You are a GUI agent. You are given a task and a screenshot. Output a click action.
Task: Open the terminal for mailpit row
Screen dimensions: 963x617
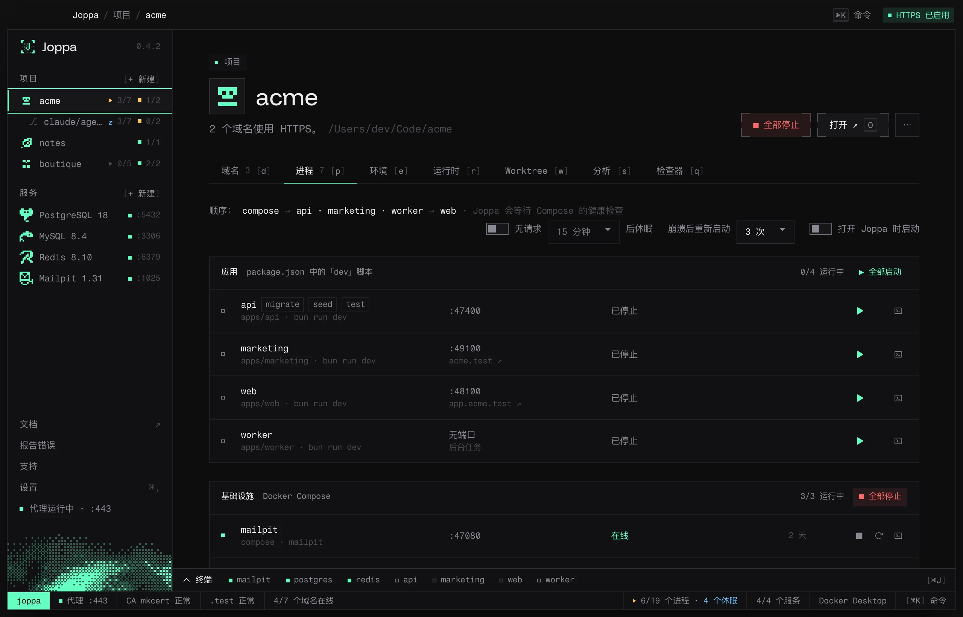pyautogui.click(x=898, y=536)
